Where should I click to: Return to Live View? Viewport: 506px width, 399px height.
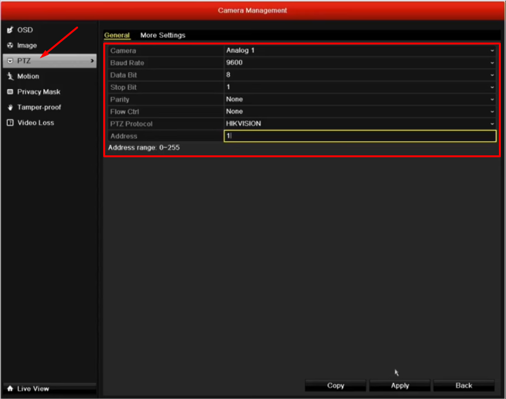tap(49, 389)
